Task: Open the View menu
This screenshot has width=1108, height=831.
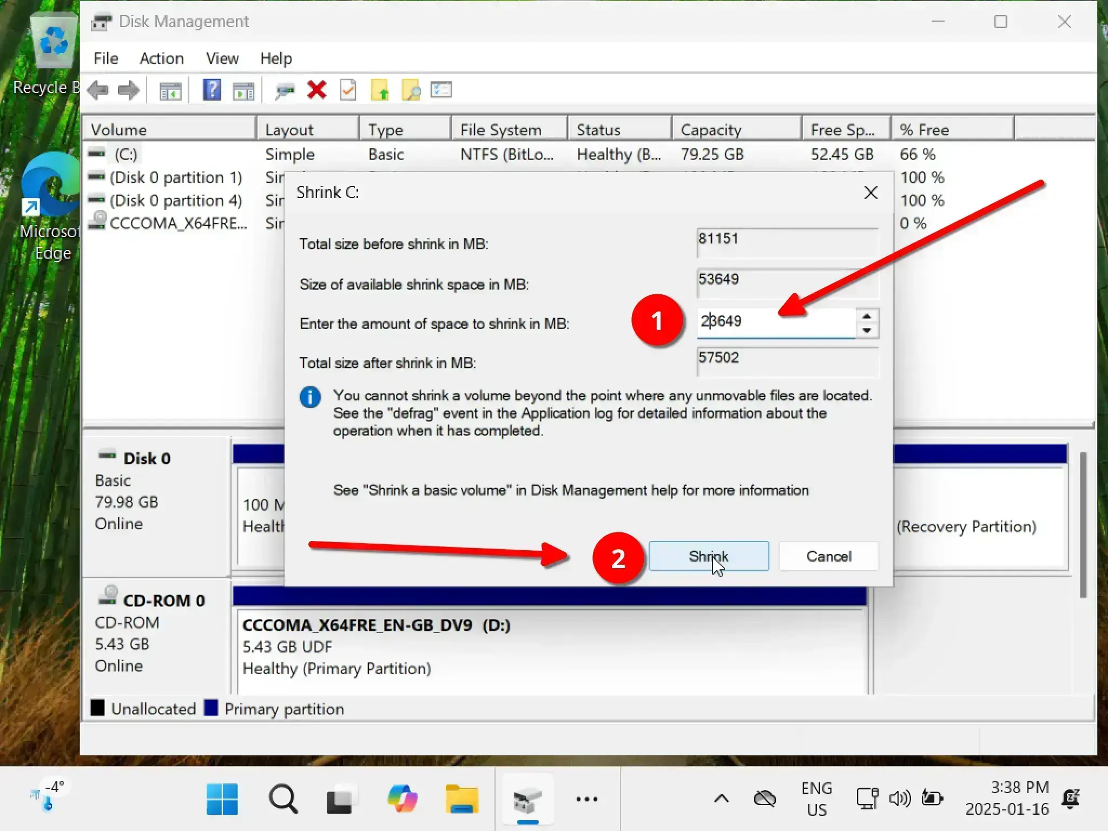Action: click(222, 58)
